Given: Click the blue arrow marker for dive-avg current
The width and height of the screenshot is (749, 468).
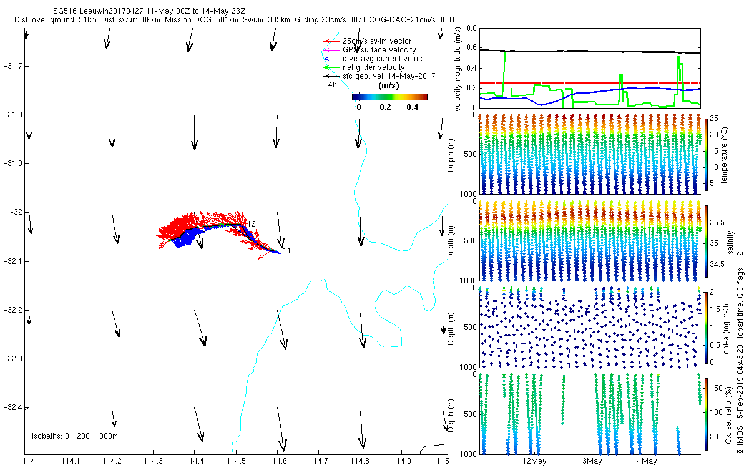Looking at the screenshot, I should pos(331,59).
